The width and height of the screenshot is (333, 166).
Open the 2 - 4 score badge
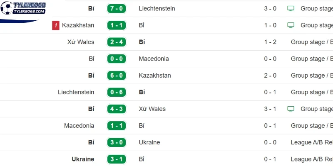click(x=117, y=42)
